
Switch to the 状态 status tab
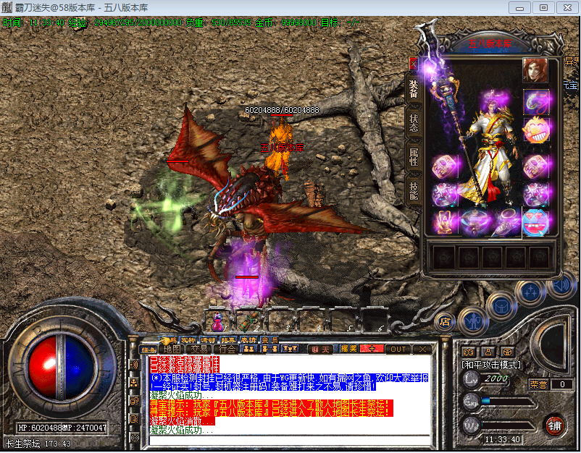tap(414, 123)
